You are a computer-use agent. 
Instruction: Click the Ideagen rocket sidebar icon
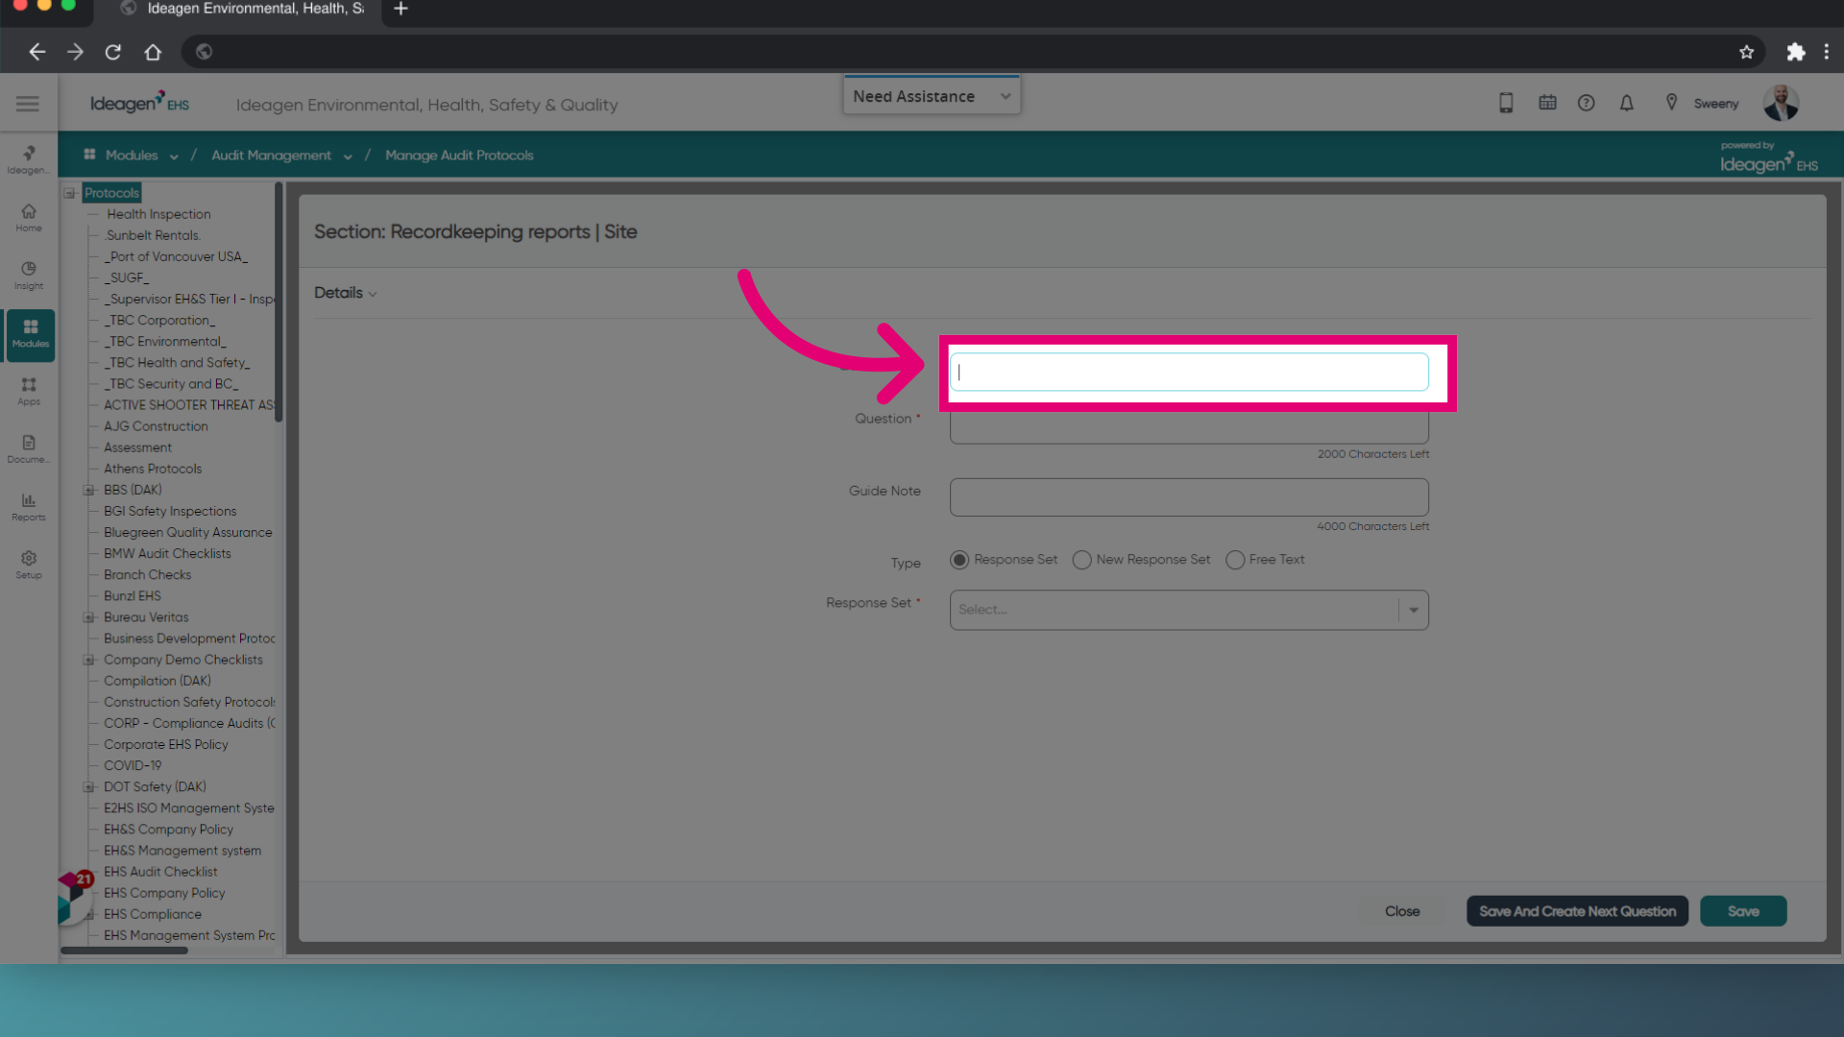click(29, 159)
